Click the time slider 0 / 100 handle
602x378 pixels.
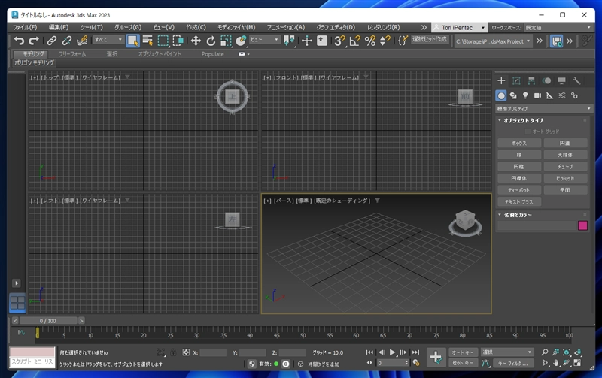48,320
